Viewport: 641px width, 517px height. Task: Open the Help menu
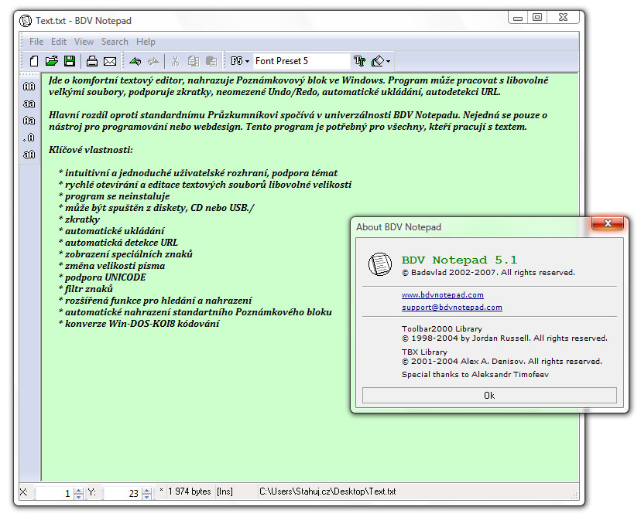[x=146, y=42]
